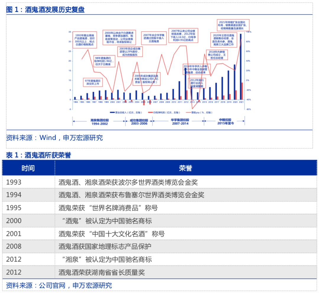The height and width of the screenshot is (293, 319).
Task: Click the 营业总收入 legend entry
Action: coord(126,113)
